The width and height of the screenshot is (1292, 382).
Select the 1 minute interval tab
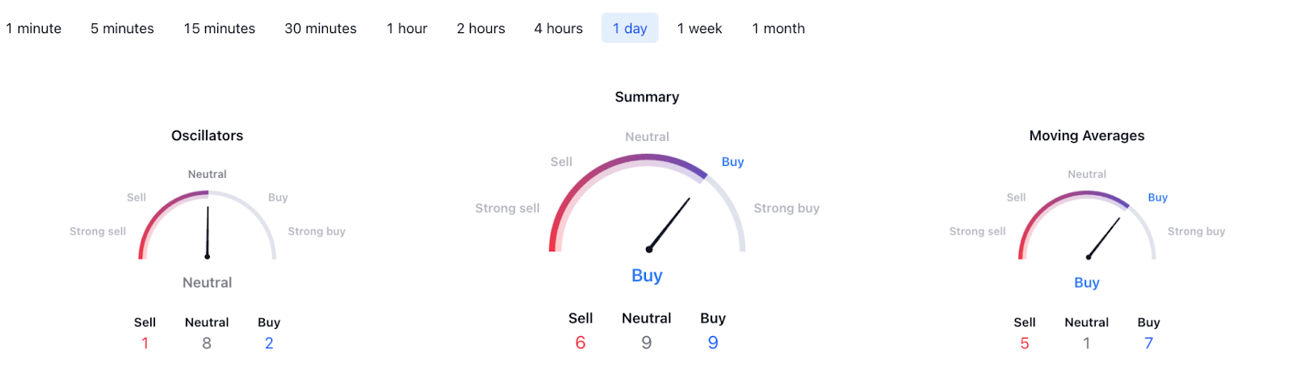[34, 28]
